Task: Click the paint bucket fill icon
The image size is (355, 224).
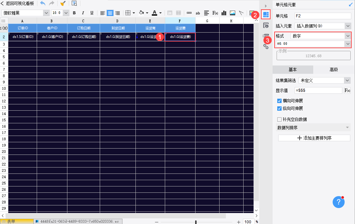Action: click(x=141, y=13)
